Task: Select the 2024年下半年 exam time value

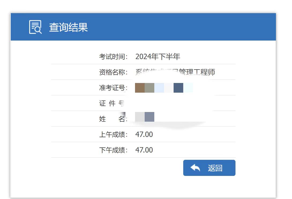Action: [x=158, y=57]
